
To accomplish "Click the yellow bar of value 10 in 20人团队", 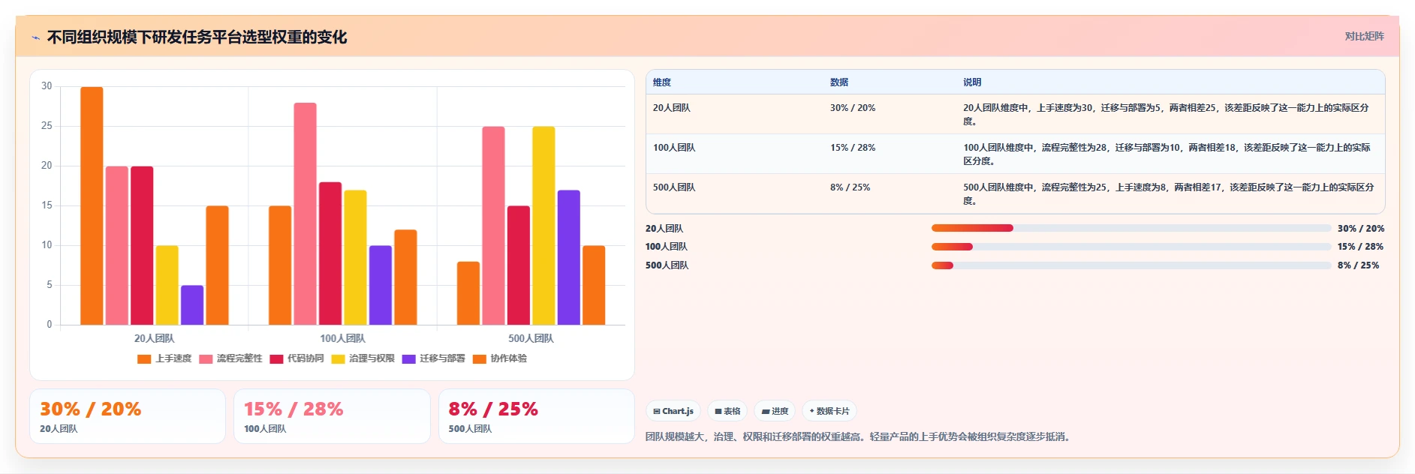I will (x=167, y=285).
